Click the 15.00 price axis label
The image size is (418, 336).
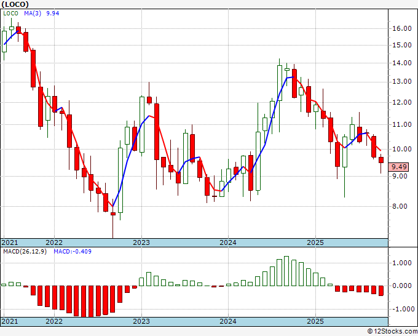coord(402,45)
